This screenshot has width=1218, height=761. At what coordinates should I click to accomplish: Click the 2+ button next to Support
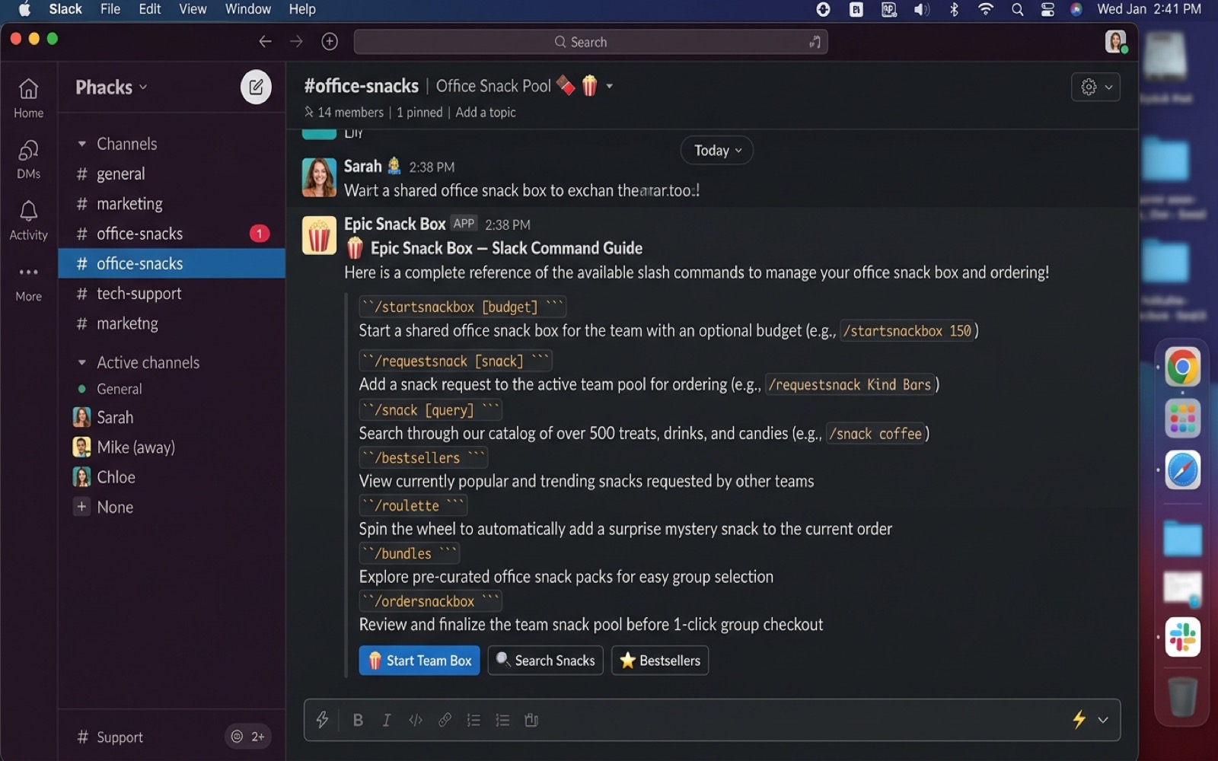(x=248, y=737)
